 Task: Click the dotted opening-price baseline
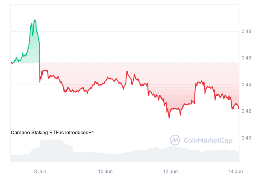[x=138, y=63]
